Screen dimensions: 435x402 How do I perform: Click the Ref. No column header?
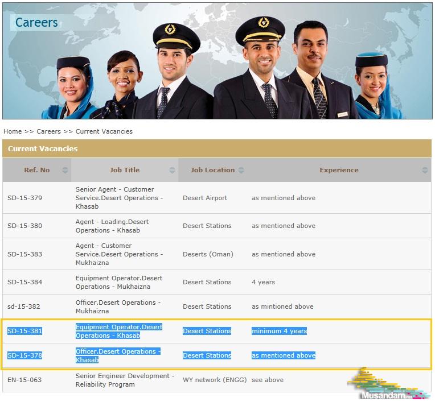click(37, 170)
